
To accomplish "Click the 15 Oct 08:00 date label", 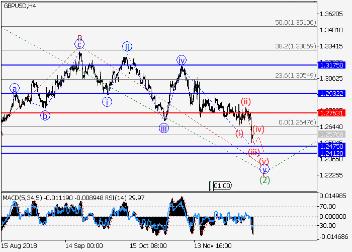I will tap(148, 246).
